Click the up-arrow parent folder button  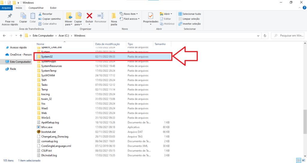(x=21, y=36)
